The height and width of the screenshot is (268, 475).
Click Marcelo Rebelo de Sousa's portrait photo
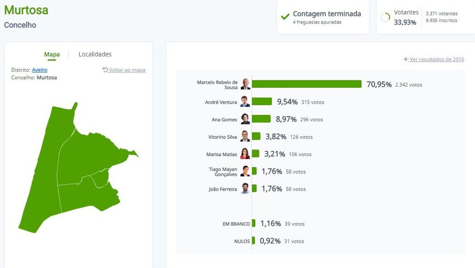pyautogui.click(x=245, y=84)
